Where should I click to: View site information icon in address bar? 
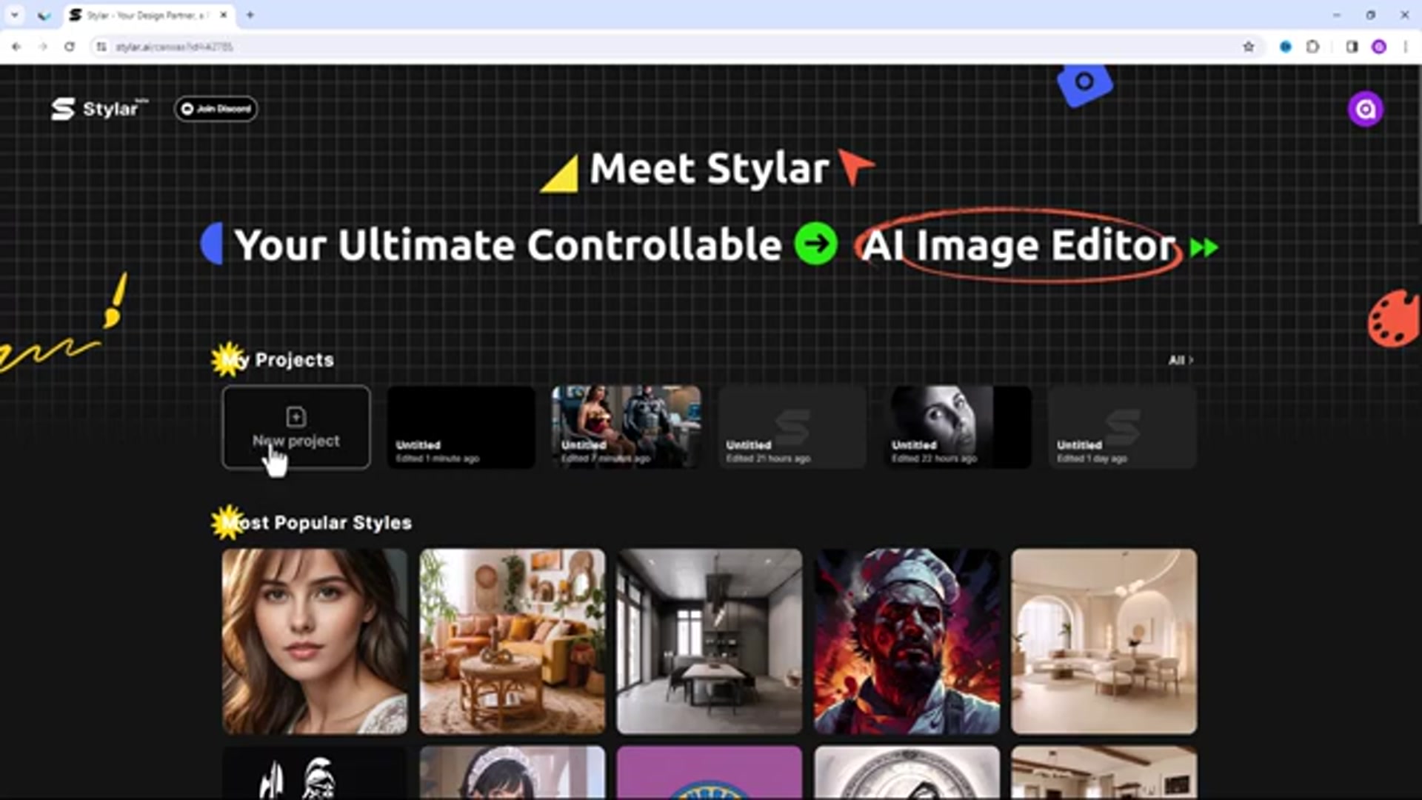pyautogui.click(x=101, y=47)
